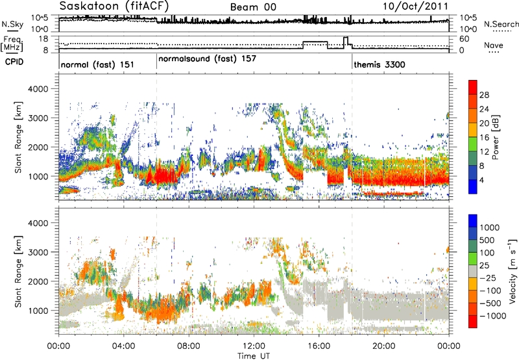Select the Beam 00 label
Viewport: 519px width, 360px height.
point(253,7)
